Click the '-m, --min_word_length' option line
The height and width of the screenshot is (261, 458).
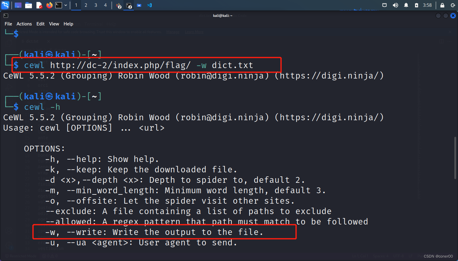pyautogui.click(x=185, y=190)
